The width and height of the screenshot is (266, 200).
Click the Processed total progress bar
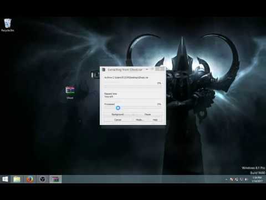132,108
